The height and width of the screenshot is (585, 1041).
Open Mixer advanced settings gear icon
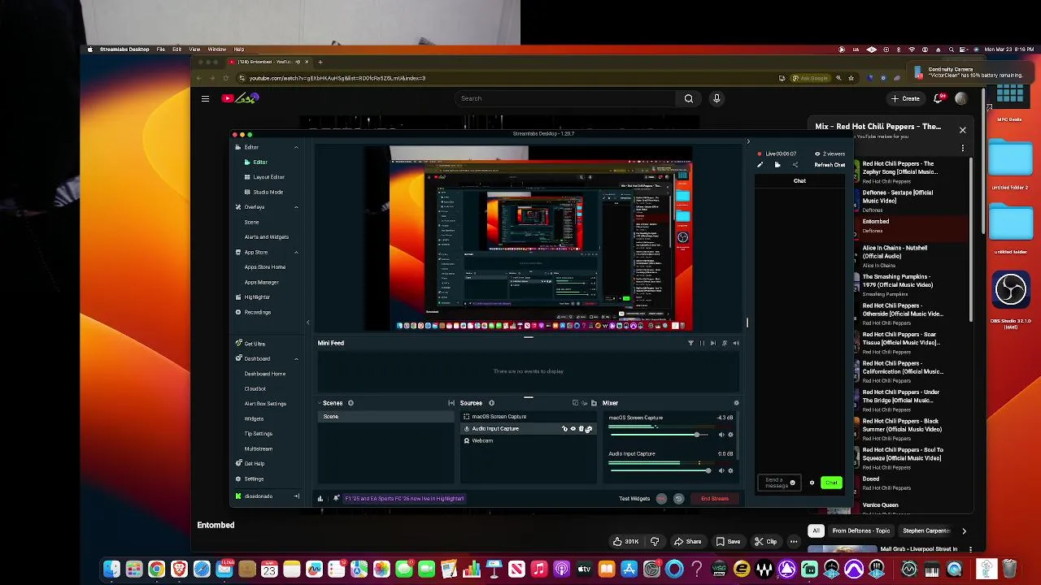[736, 403]
